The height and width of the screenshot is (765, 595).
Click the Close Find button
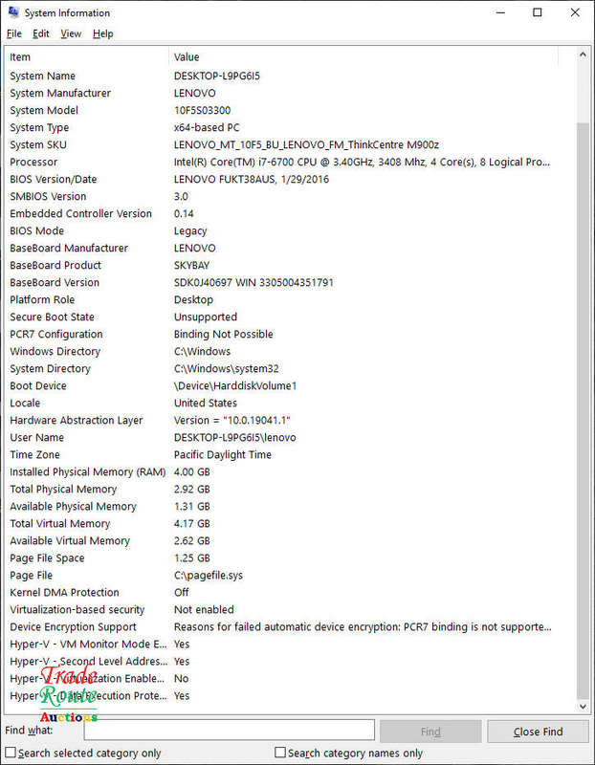click(x=538, y=732)
